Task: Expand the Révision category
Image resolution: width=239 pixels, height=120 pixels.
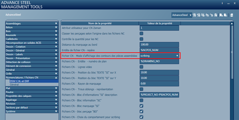Action: pyautogui.click(x=32, y=104)
